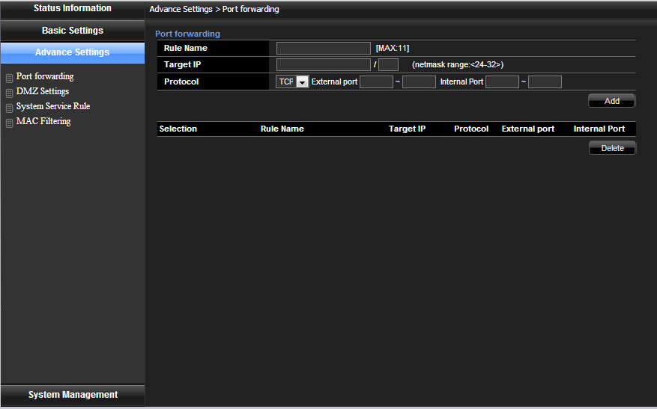Click the first External port field
This screenshot has height=409, width=657.
(x=376, y=82)
